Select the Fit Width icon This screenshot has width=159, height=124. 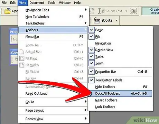pyautogui.click(x=22, y=65)
